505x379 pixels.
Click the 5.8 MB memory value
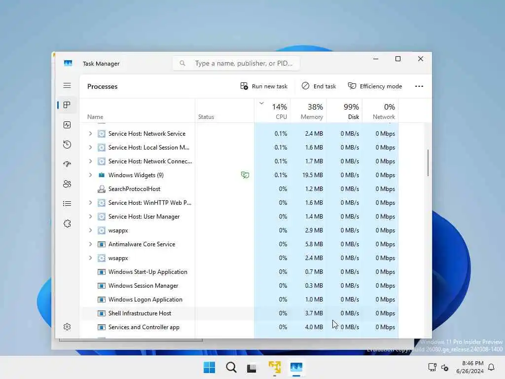[x=314, y=244]
